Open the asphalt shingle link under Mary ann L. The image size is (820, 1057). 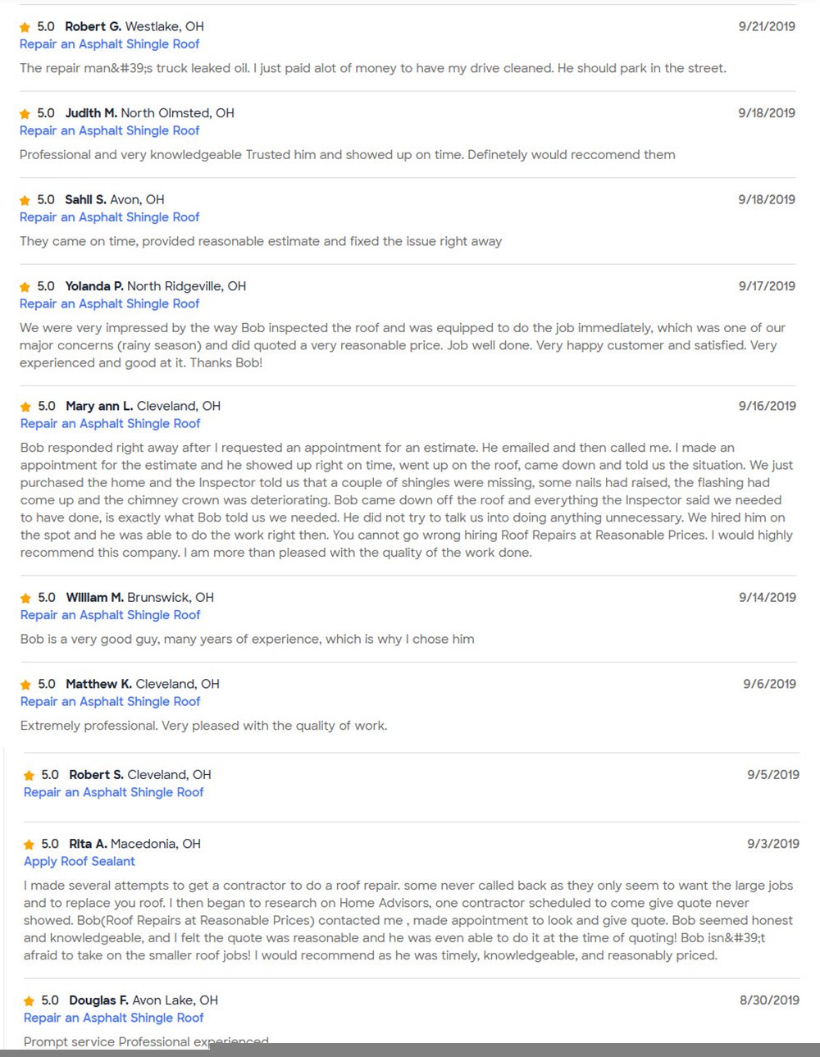[111, 423]
